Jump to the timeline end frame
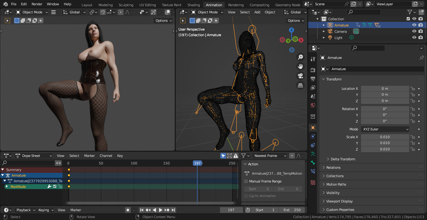 pos(173,210)
